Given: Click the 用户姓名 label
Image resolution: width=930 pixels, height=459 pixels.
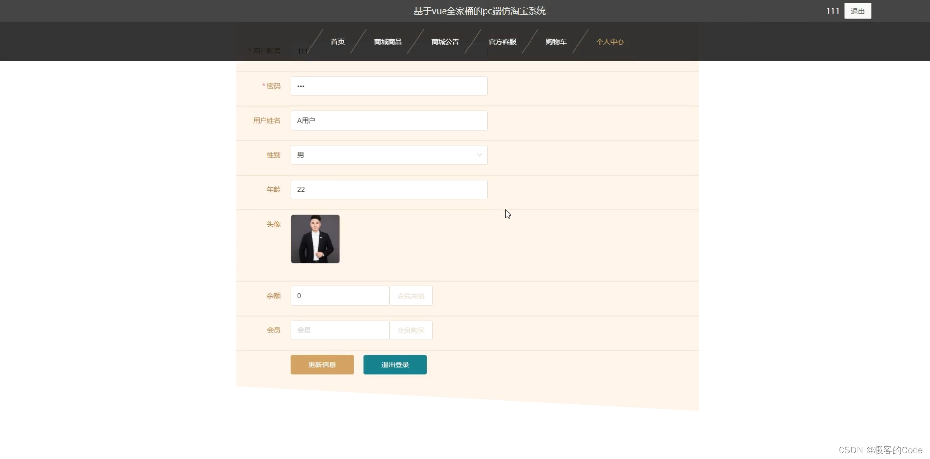Looking at the screenshot, I should (x=266, y=121).
